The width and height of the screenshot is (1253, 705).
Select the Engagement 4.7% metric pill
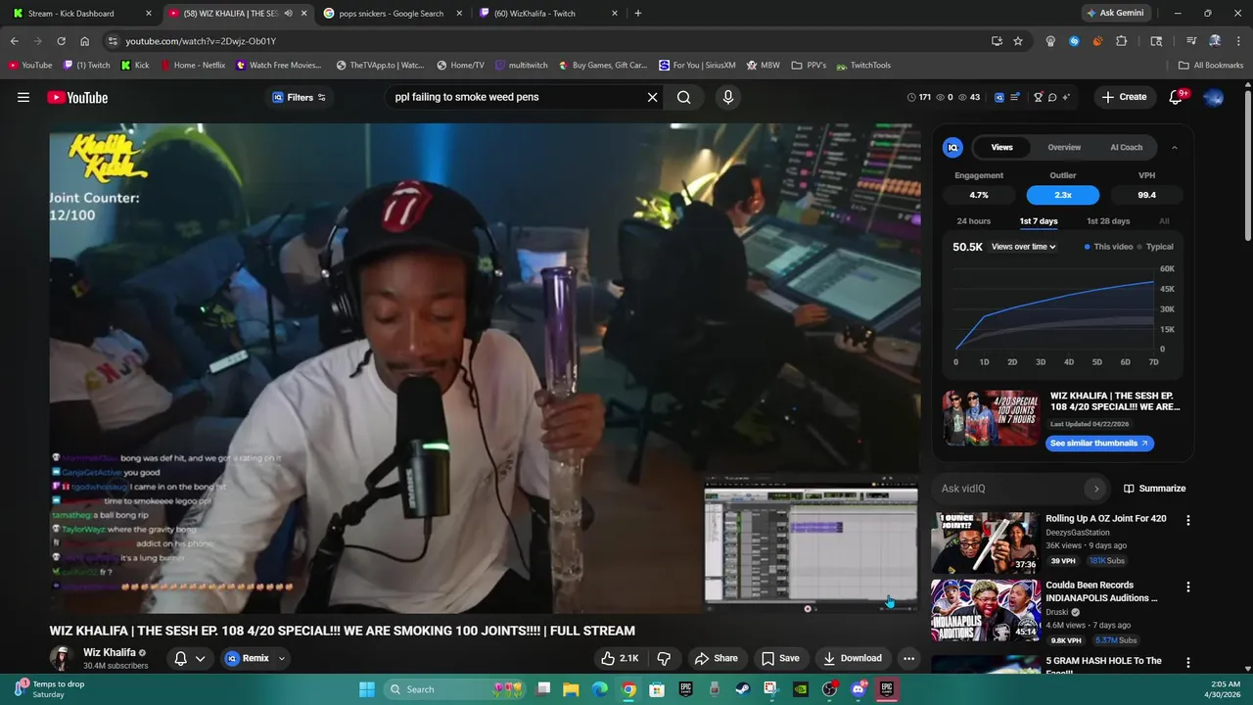tap(979, 195)
